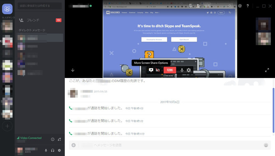275x156 pixels.
Task: Open connection info icon beside Video Connected
Action: pos(53,139)
